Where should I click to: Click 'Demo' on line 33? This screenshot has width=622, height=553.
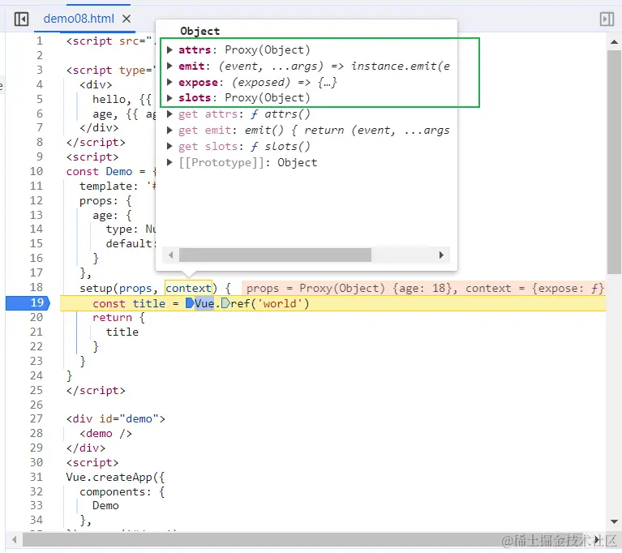tap(105, 505)
